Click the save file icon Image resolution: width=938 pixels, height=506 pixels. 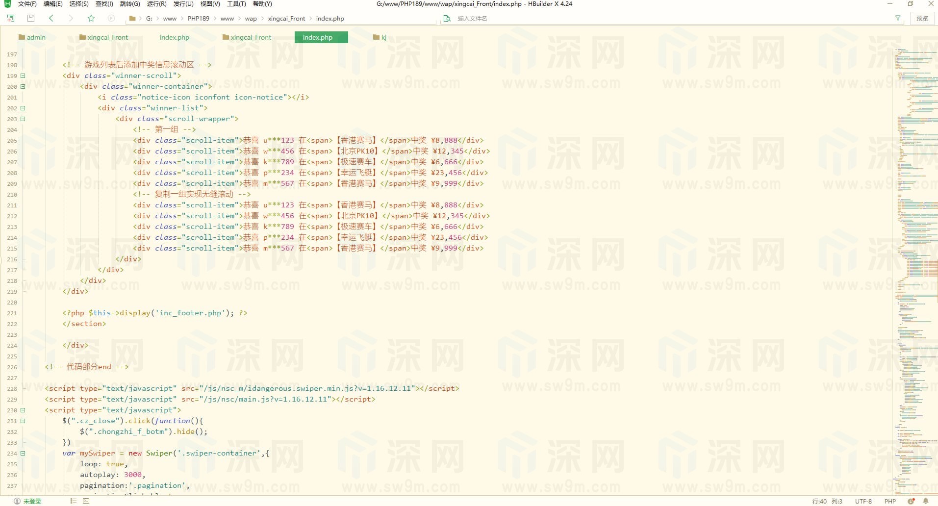point(30,18)
